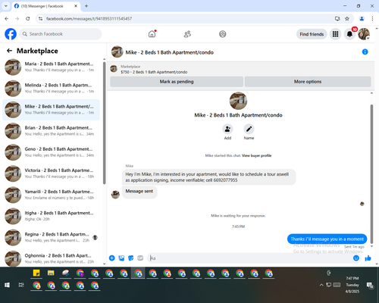This screenshot has width=379, height=303.
Task: Click the browser reload icon
Action: point(28,18)
